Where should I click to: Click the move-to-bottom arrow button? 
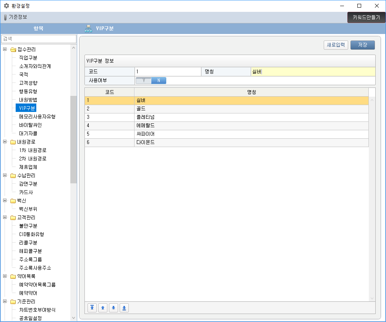(124, 308)
